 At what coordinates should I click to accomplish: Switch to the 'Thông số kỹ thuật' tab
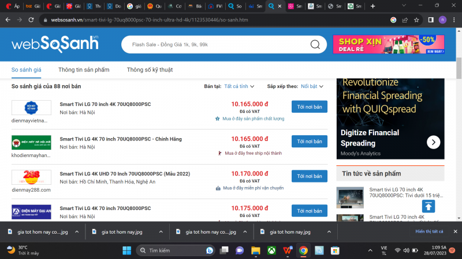pyautogui.click(x=150, y=70)
